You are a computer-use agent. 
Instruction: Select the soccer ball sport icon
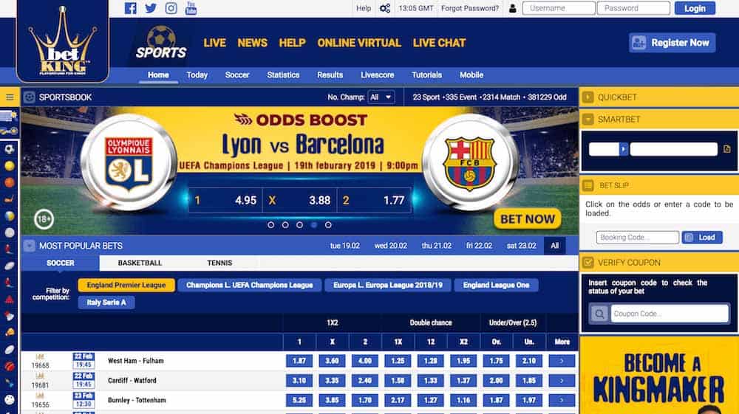10,150
